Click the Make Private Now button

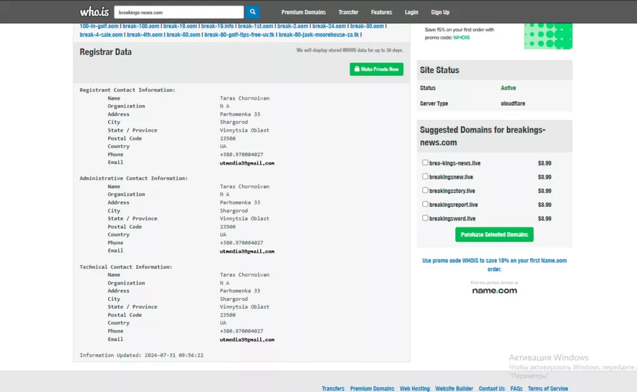pos(376,69)
